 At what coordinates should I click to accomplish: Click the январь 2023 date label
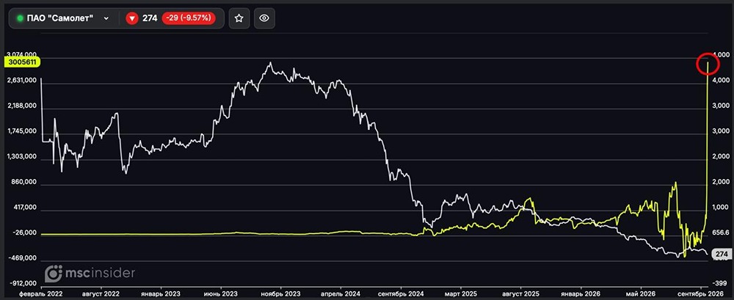pos(161,296)
